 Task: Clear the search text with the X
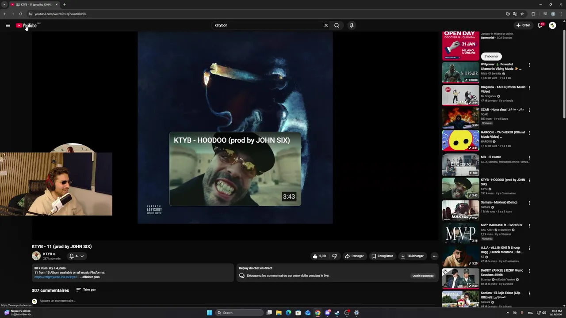click(326, 26)
